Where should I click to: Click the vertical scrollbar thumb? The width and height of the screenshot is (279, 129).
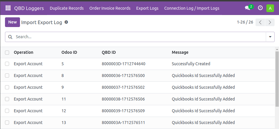pos(277,79)
